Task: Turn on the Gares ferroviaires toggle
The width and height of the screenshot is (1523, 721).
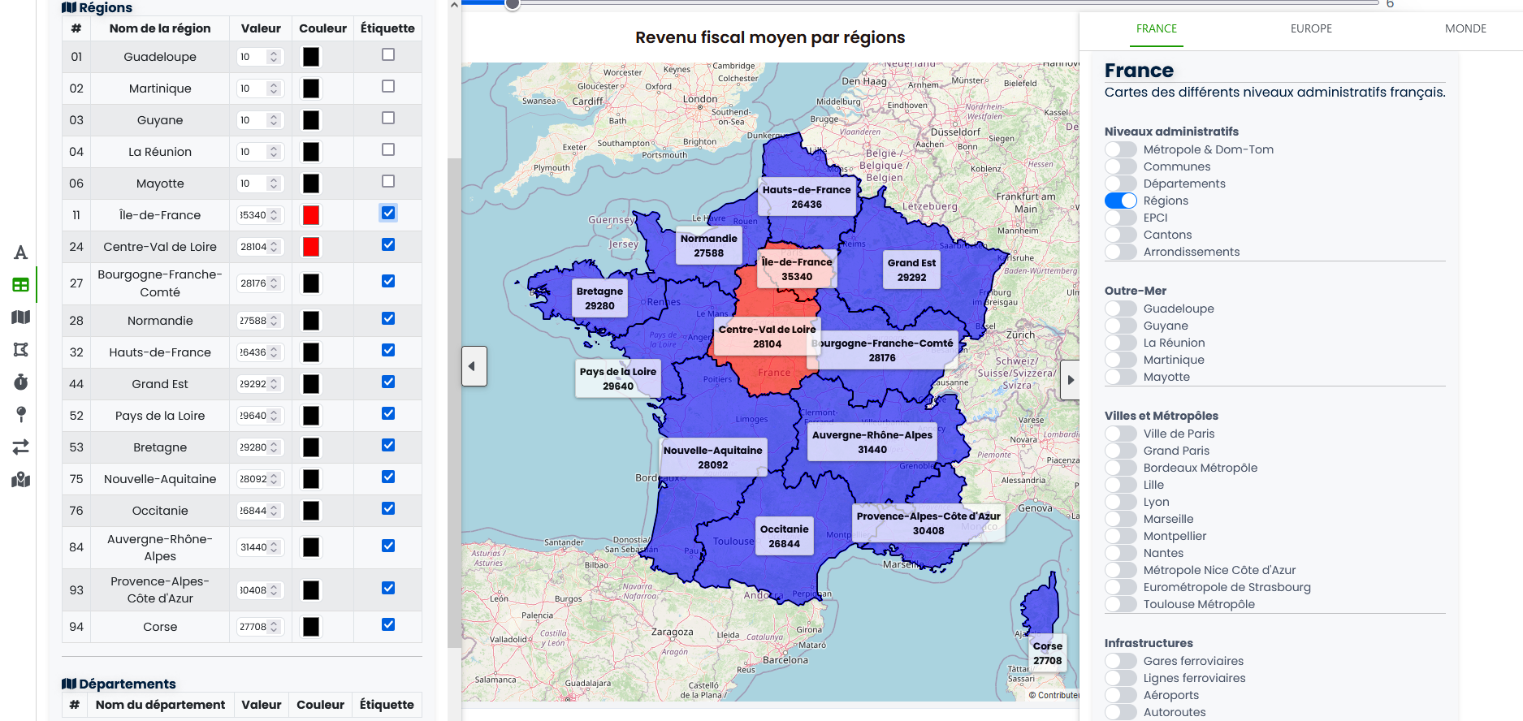Action: [1121, 661]
